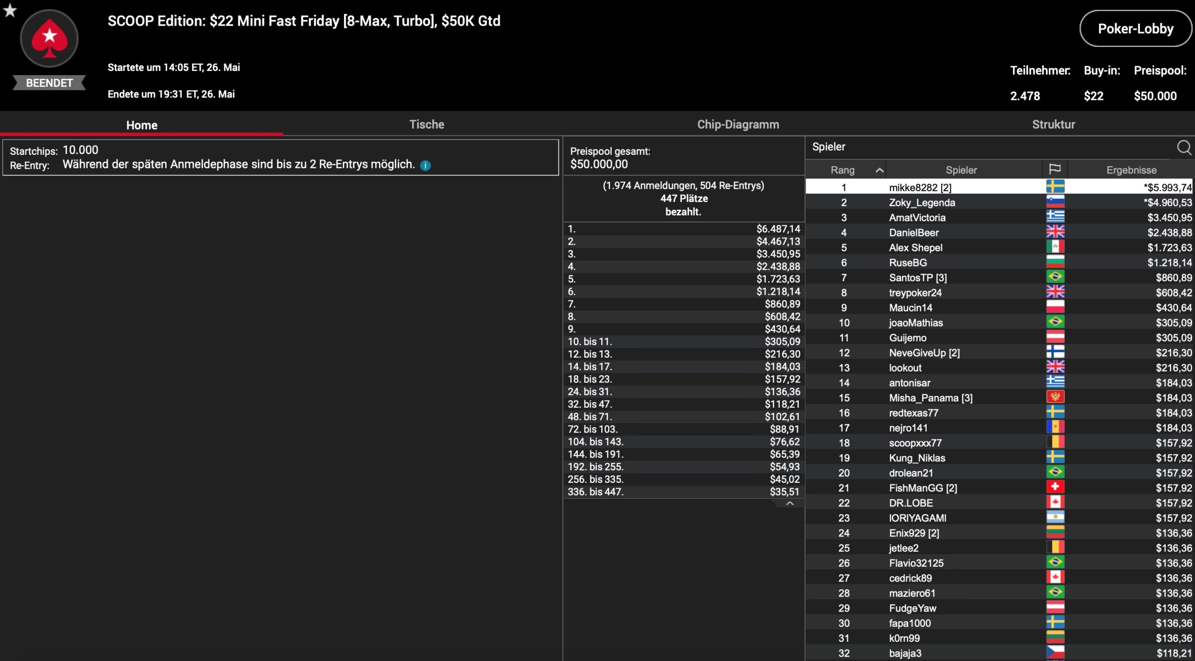Open the Chip-Diagramm tab
Viewport: 1195px width, 661px height.
738,125
